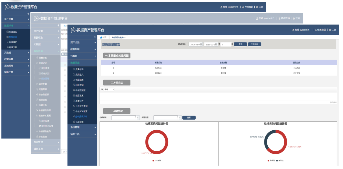Expand 数据标准 in front window sidebar

tap(82, 49)
